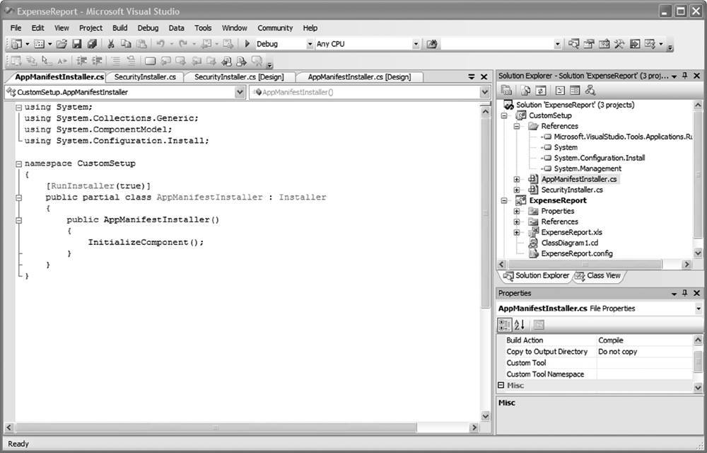Switch to the SecurityInstaller.cs tab
The width and height of the screenshot is (707, 453).
click(145, 77)
